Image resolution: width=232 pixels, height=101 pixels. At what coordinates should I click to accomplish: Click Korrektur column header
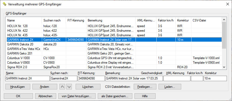(183, 20)
